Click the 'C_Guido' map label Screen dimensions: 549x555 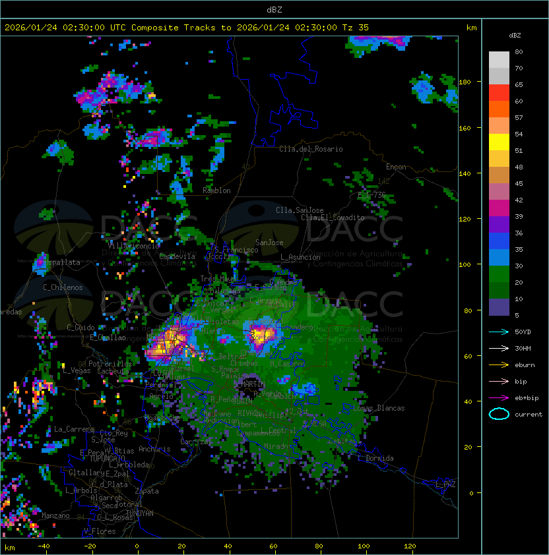click(81, 328)
